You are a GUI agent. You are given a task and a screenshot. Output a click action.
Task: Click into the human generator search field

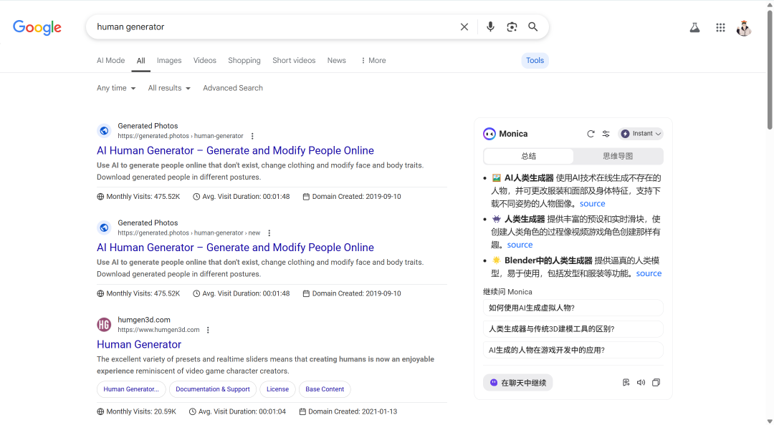coord(274,26)
